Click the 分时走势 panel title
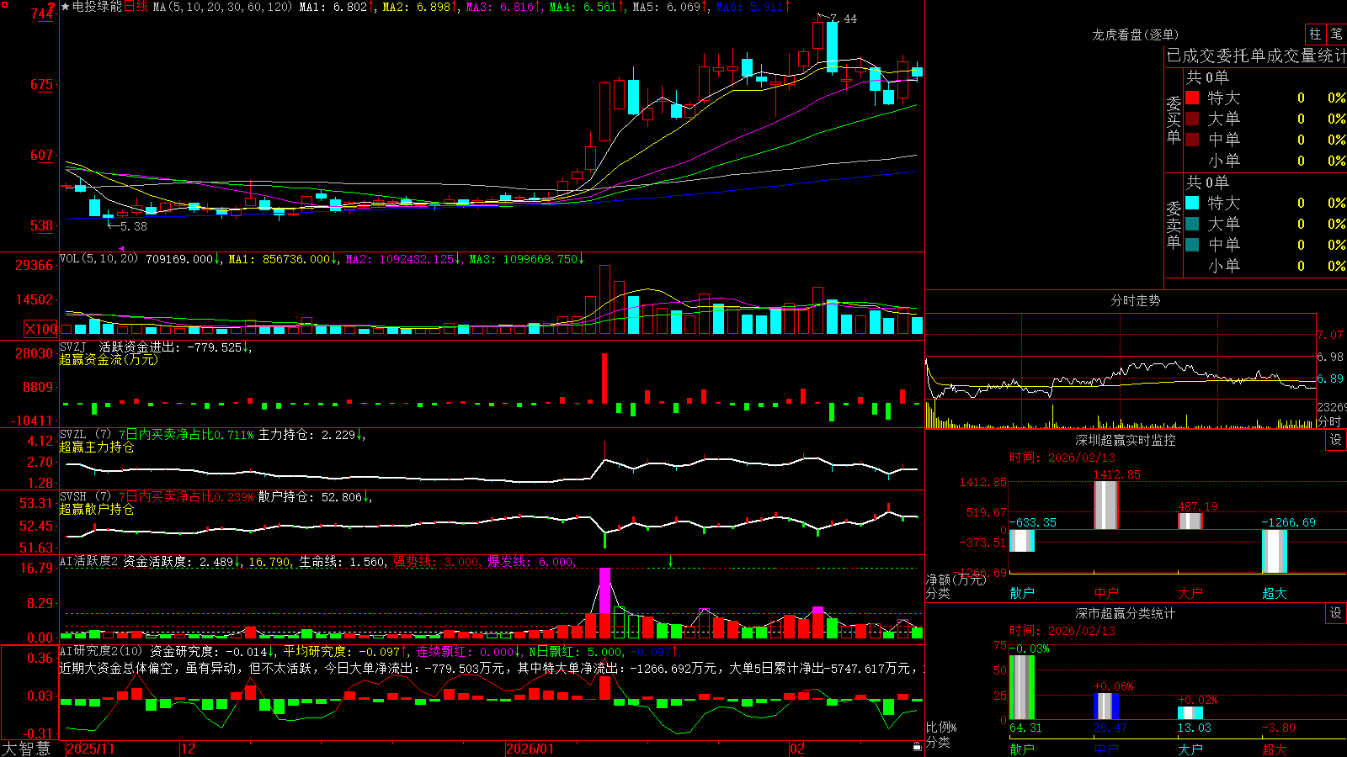1347x757 pixels. (x=1135, y=300)
